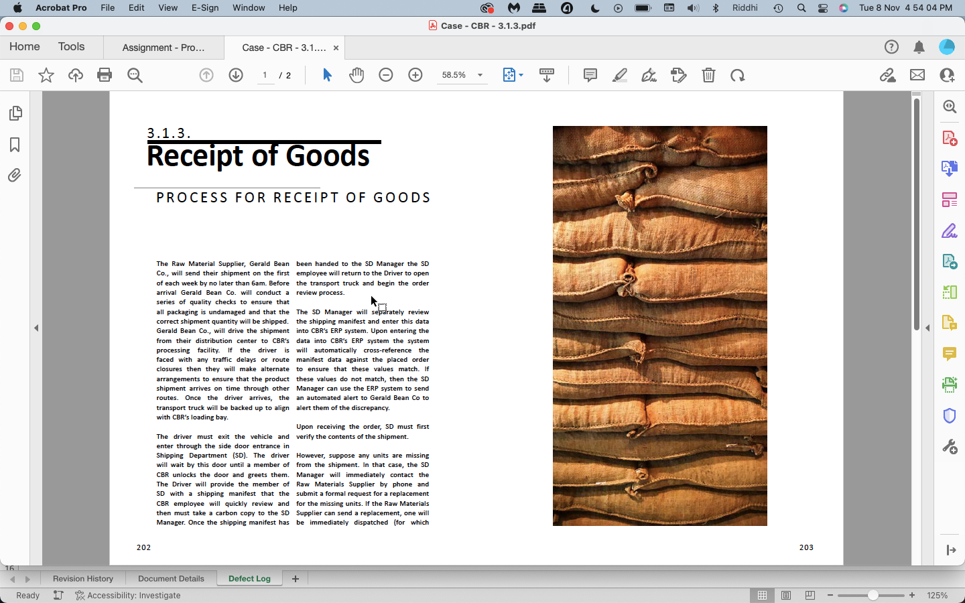Open the E-Sign menu
Image resolution: width=965 pixels, height=603 pixels.
click(x=205, y=8)
